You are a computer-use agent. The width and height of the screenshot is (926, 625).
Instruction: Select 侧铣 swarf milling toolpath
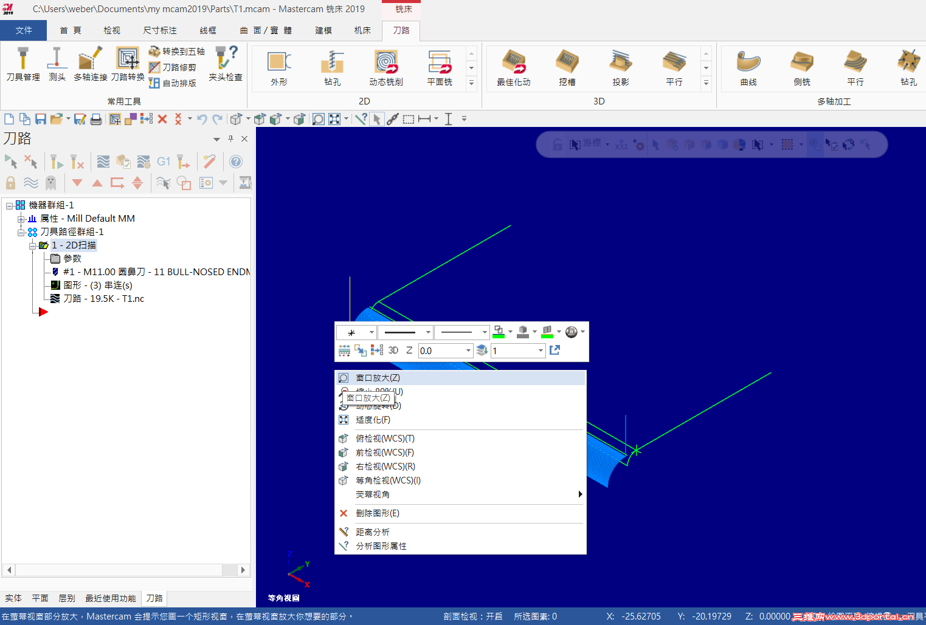[802, 69]
